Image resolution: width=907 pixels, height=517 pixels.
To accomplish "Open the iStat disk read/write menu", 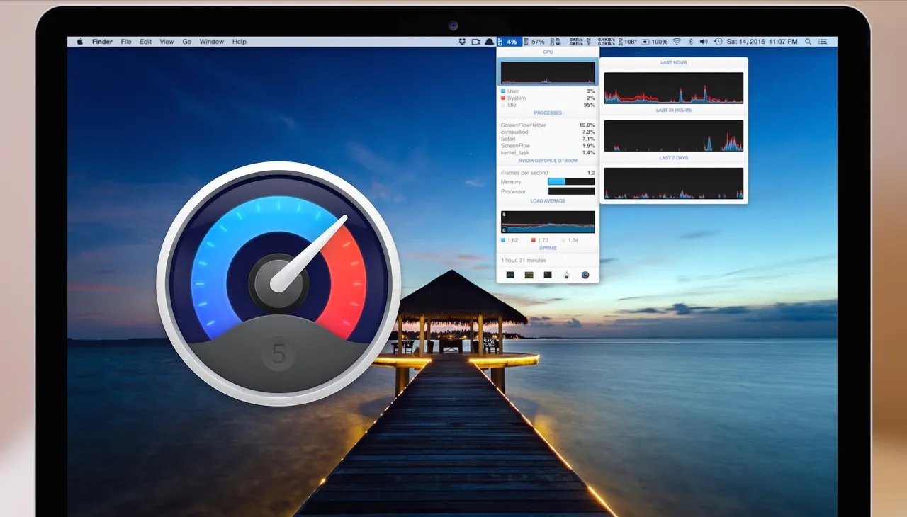I will click(x=568, y=42).
